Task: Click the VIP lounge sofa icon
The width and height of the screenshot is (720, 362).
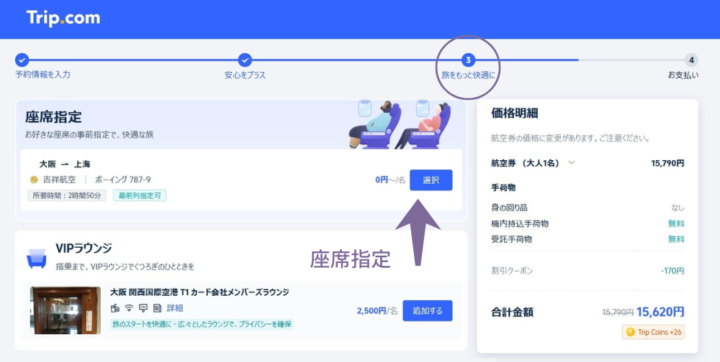Action: click(x=37, y=256)
